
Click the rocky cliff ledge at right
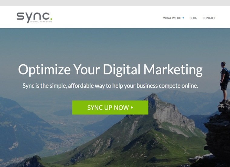[218, 132]
